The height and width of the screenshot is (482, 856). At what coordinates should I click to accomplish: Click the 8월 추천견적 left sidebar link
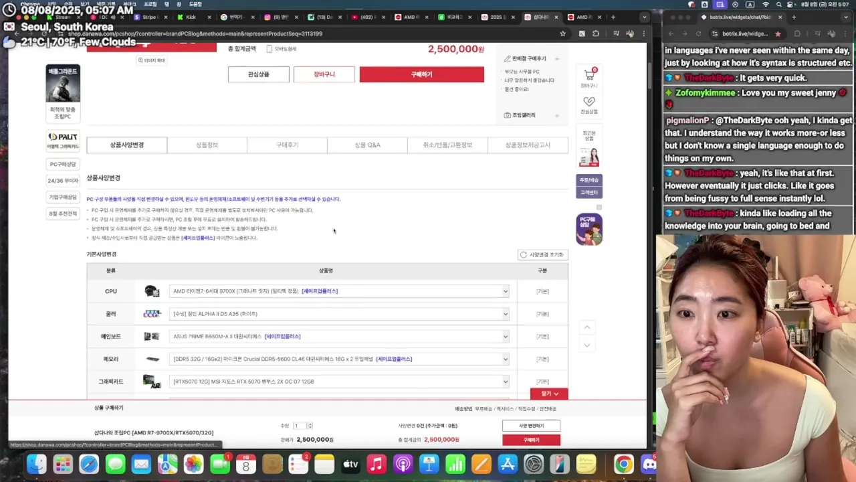[x=63, y=214]
